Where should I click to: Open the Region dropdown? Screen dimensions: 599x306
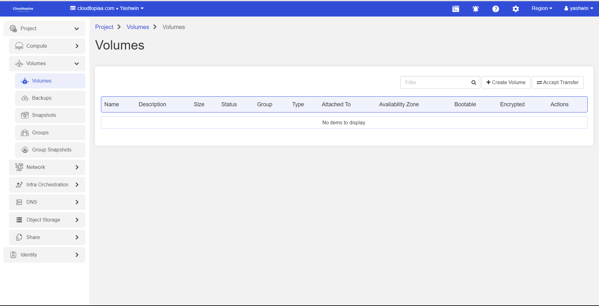tap(542, 8)
